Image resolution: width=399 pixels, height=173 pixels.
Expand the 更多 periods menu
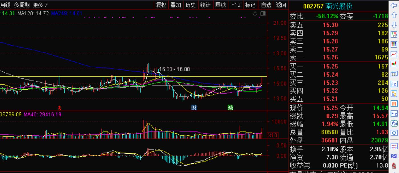click(40, 5)
